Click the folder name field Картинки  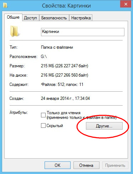click(83, 32)
